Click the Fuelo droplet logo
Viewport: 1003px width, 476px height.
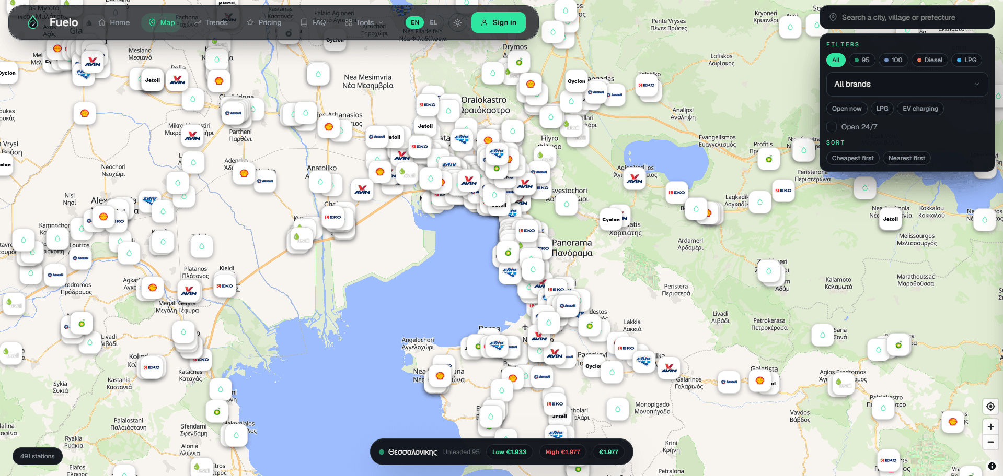(x=33, y=22)
